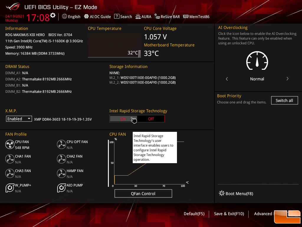Image resolution: width=302 pixels, height=227 pixels.
Task: Click the Switch all button
Action: tap(285, 100)
